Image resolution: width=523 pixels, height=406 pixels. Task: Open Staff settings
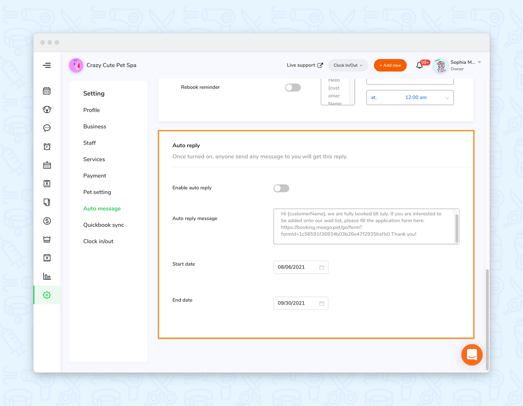tap(89, 143)
